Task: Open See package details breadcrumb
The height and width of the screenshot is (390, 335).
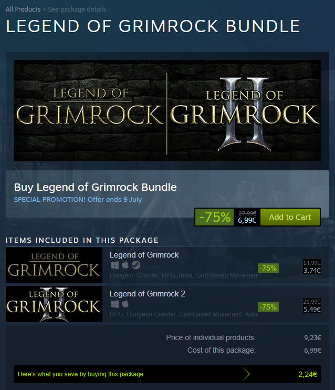Action: click(77, 9)
